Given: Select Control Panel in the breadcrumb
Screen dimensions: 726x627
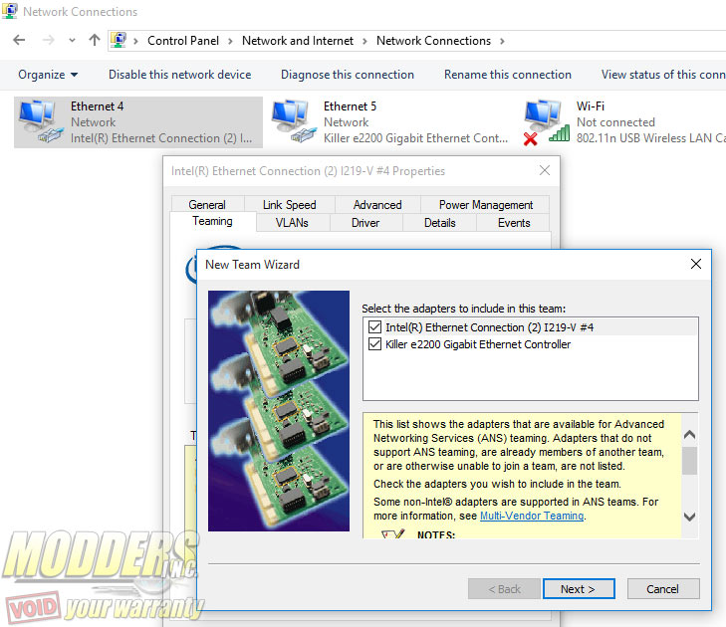Looking at the screenshot, I should [x=183, y=41].
